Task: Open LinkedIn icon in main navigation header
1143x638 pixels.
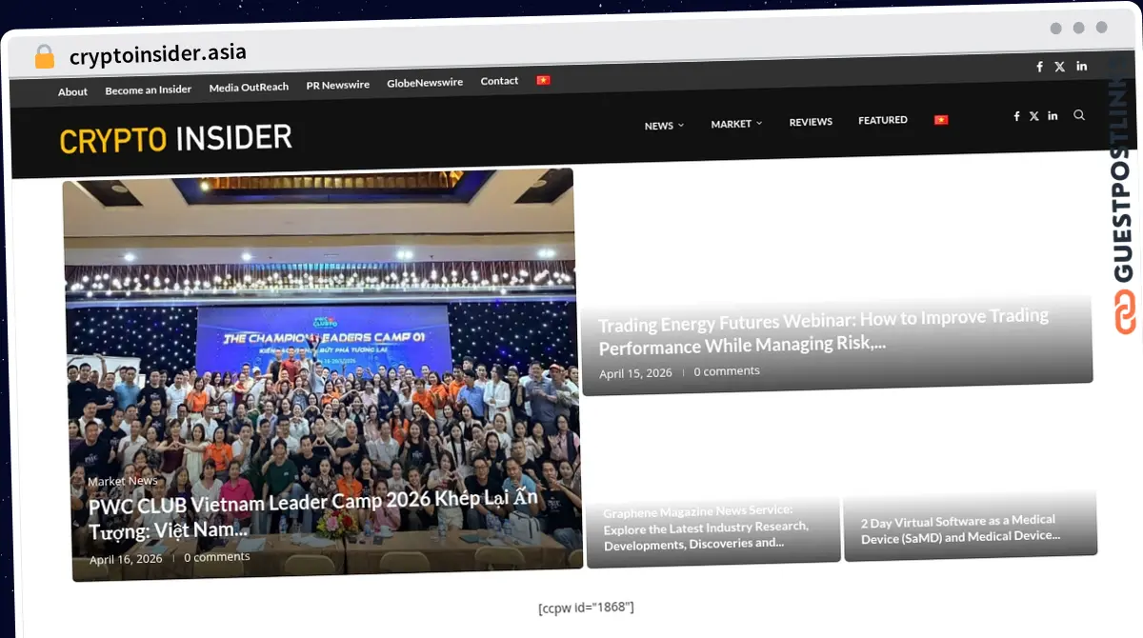Action: 1053,115
